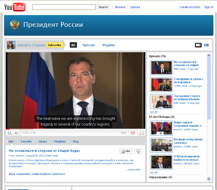
Task: Open 'Вечный огонь вновь зажжён' link
Action: point(188,141)
